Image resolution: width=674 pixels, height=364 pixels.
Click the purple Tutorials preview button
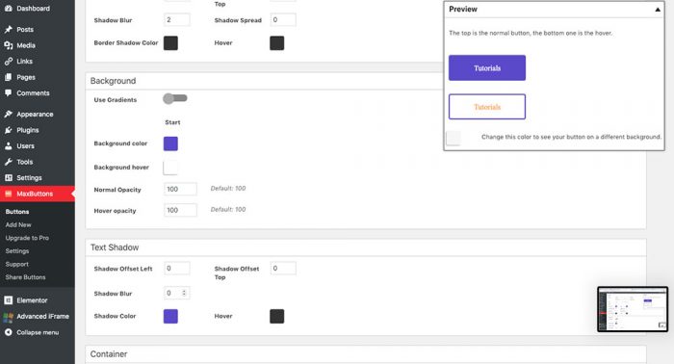487,68
